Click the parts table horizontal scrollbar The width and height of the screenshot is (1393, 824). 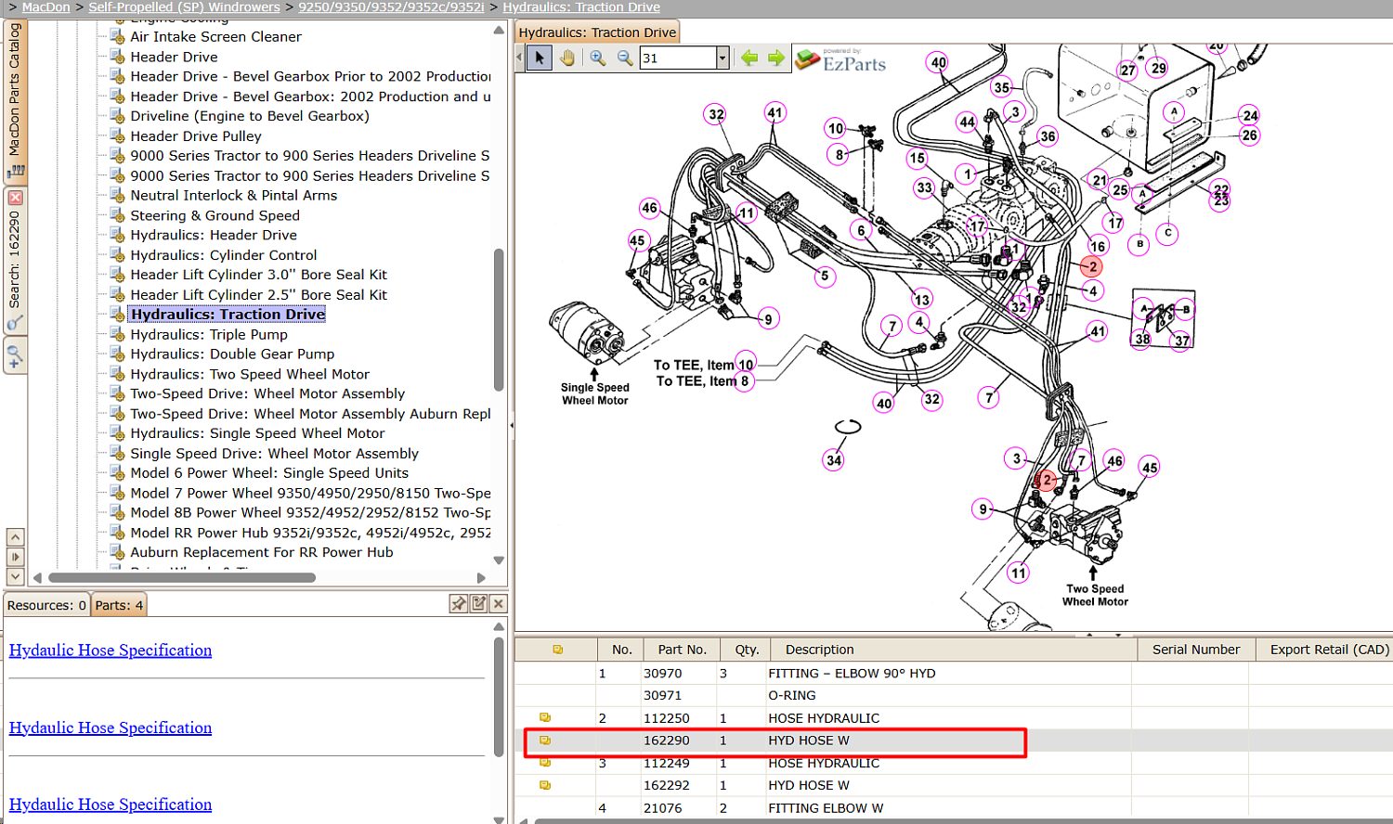click(x=962, y=820)
